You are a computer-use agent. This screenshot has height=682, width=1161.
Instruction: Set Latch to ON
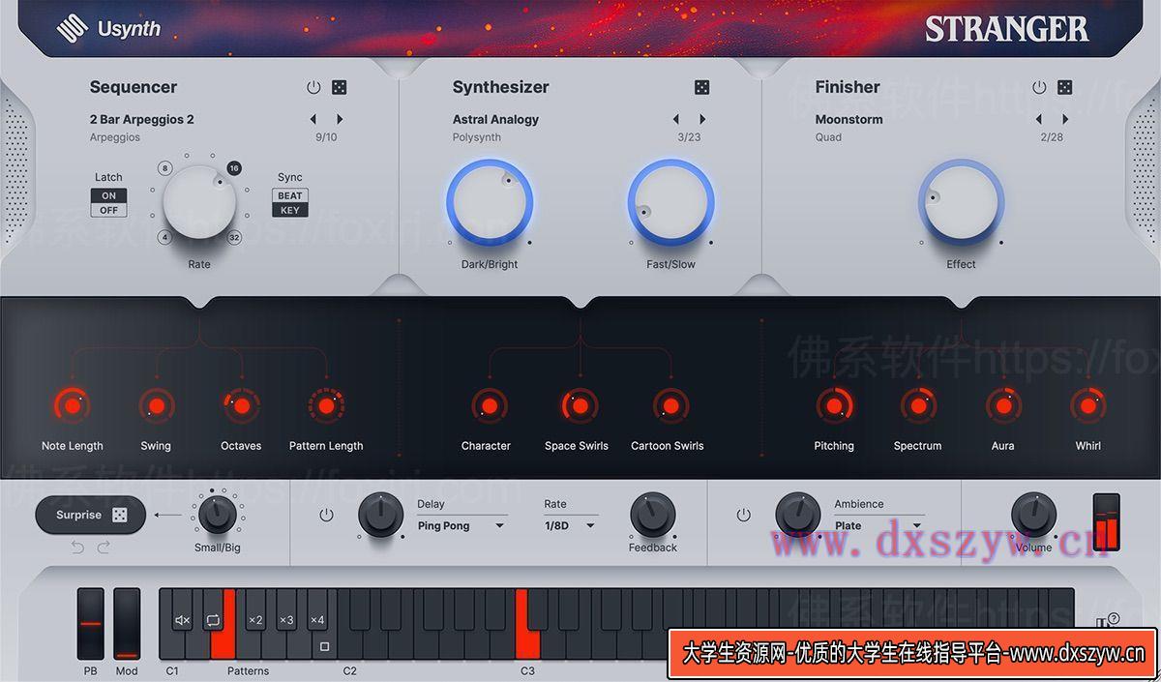(108, 195)
